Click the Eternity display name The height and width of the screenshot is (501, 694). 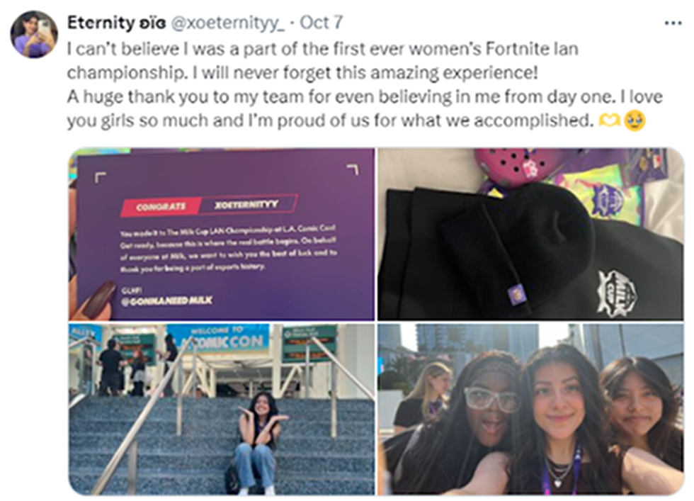[116, 23]
